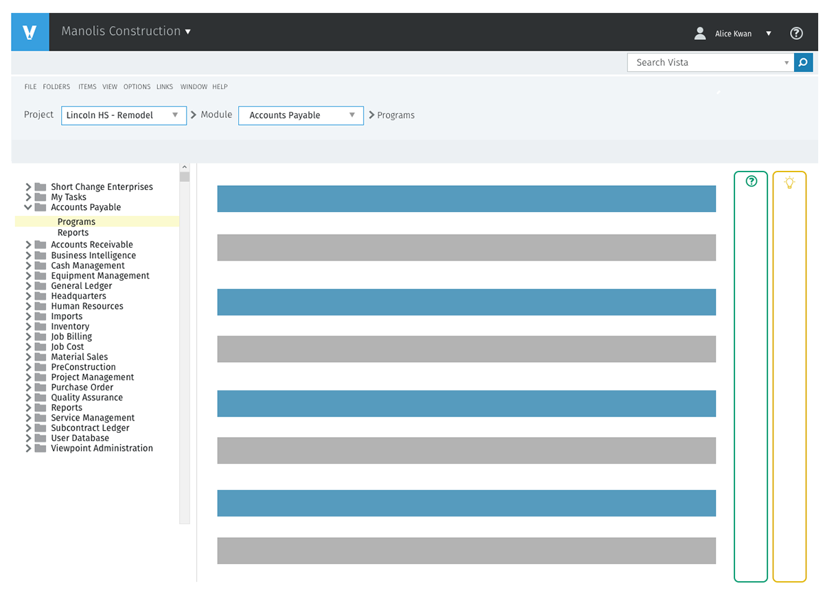The height and width of the screenshot is (590, 827).
Task: Select Business Intelligence in the tree
Action: pos(93,255)
